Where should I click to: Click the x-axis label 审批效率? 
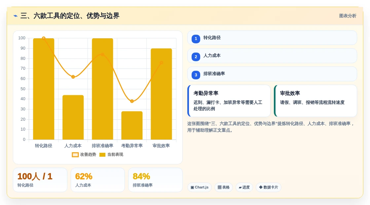[x=162, y=146]
